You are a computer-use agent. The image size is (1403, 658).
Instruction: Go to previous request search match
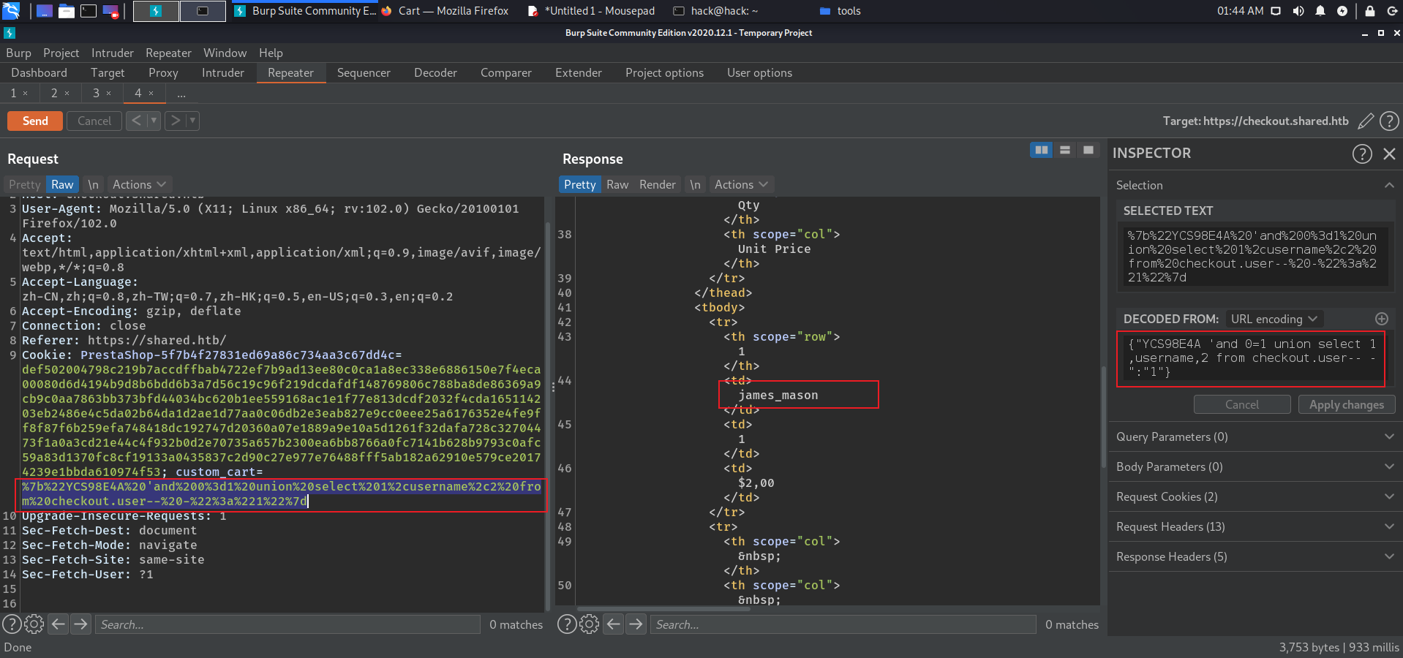point(59,624)
